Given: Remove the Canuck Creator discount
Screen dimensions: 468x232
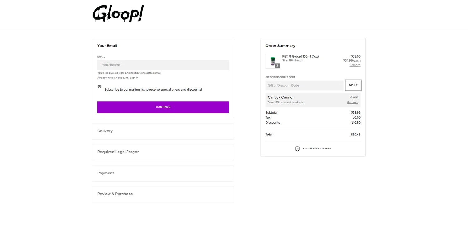Looking at the screenshot, I should pos(353,102).
